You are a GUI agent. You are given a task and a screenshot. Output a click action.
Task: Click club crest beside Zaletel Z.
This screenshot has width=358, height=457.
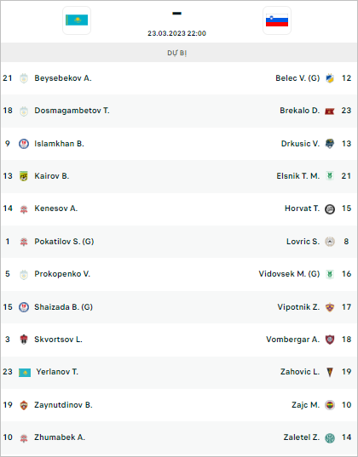330,437
